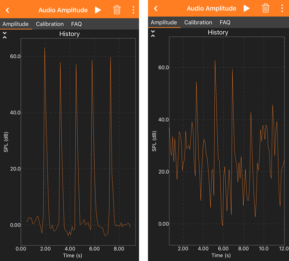Viewport: 289px width, 261px height.
Task: Delete data via right screen's trash icon
Action: 266,8
